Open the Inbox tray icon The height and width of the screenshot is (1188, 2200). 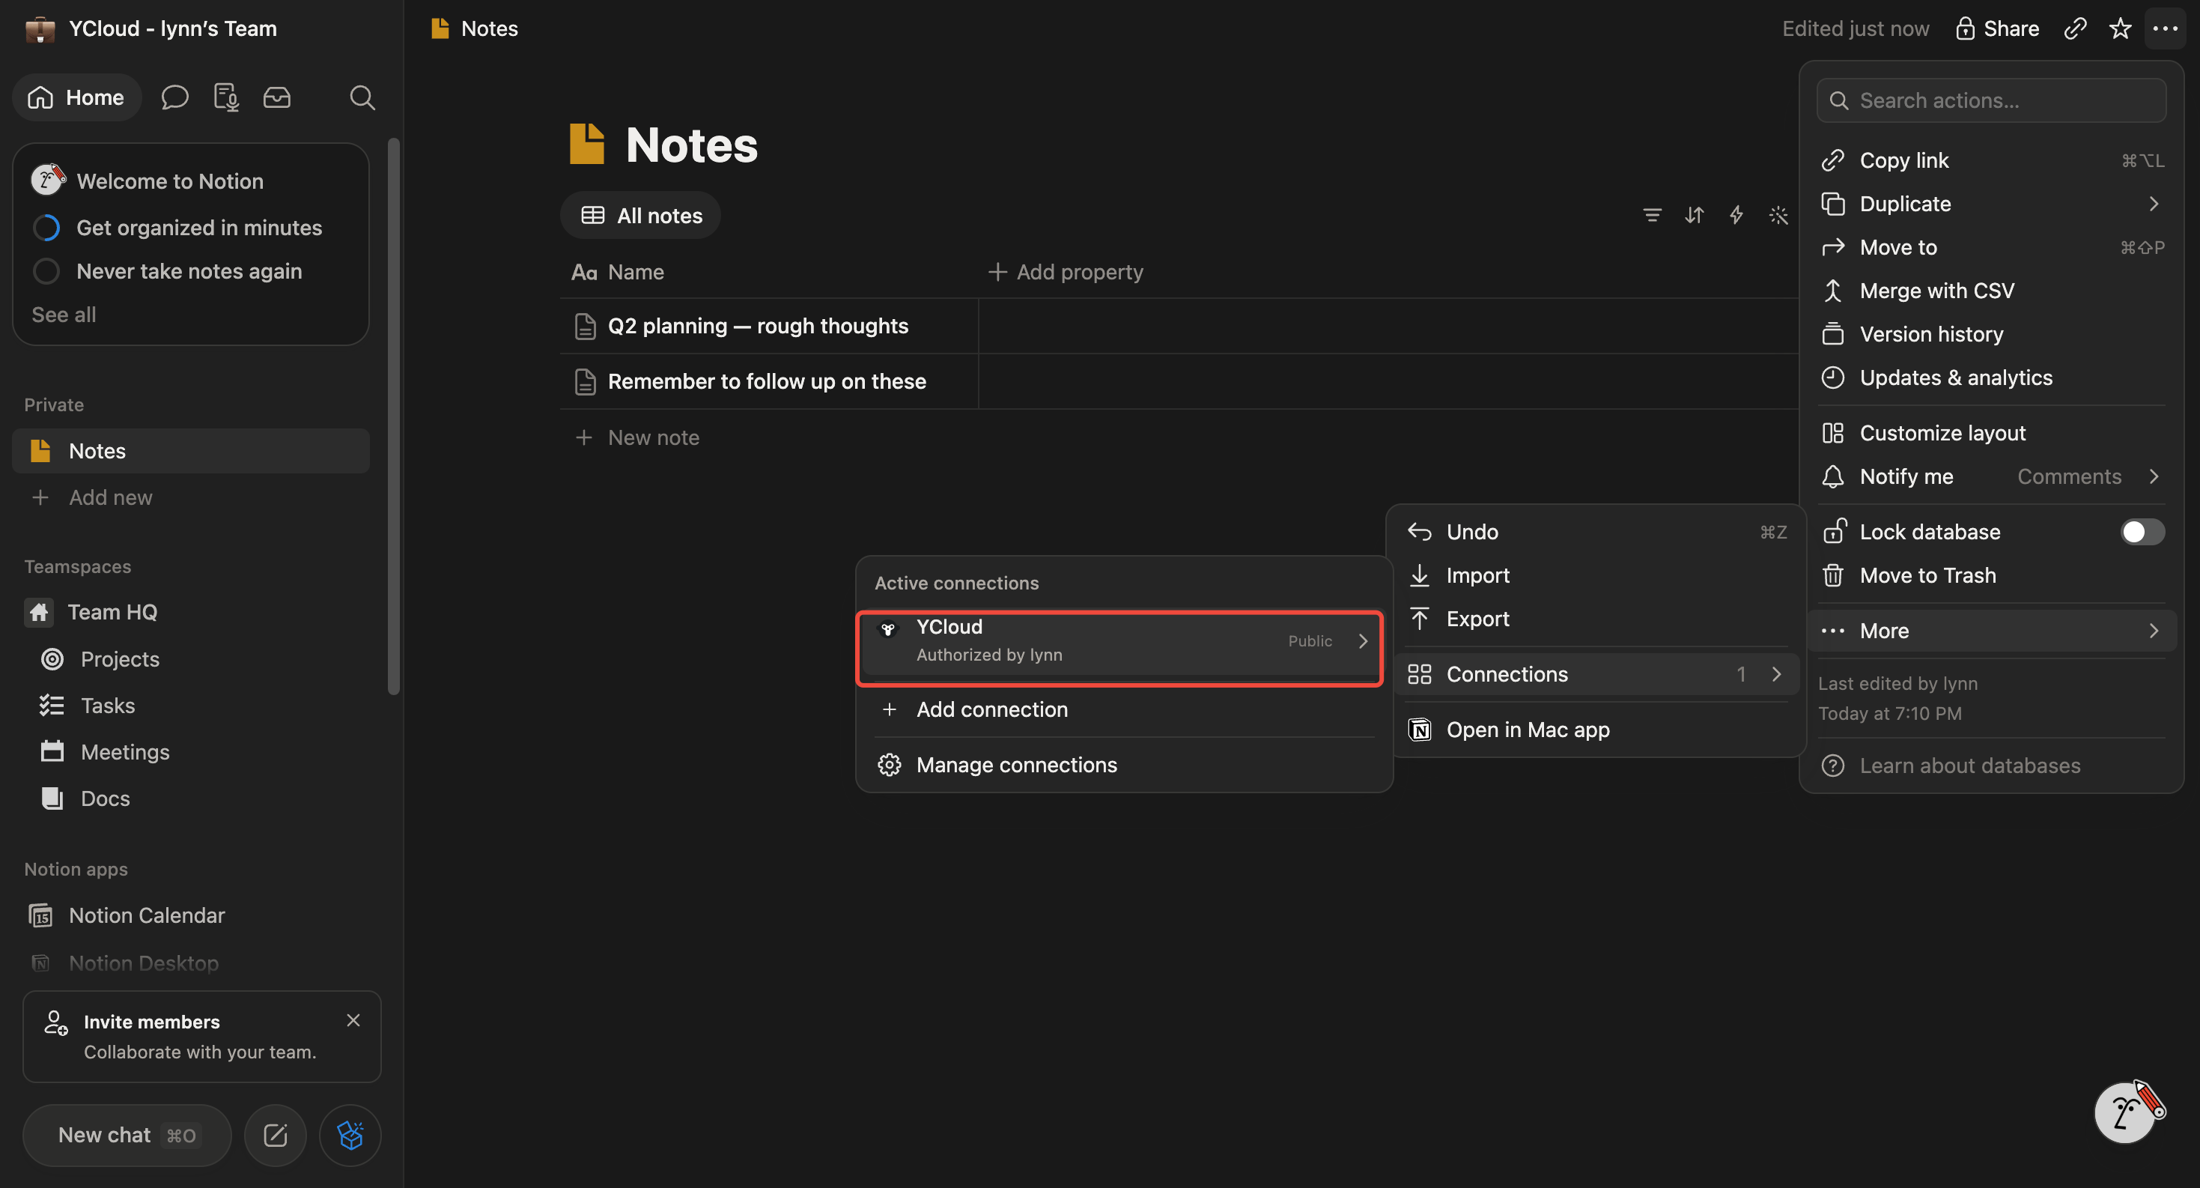[277, 97]
